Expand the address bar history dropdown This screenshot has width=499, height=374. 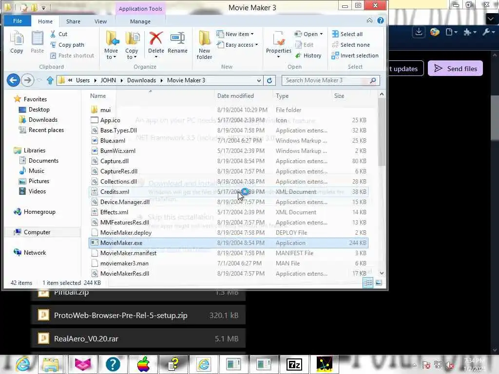259,80
